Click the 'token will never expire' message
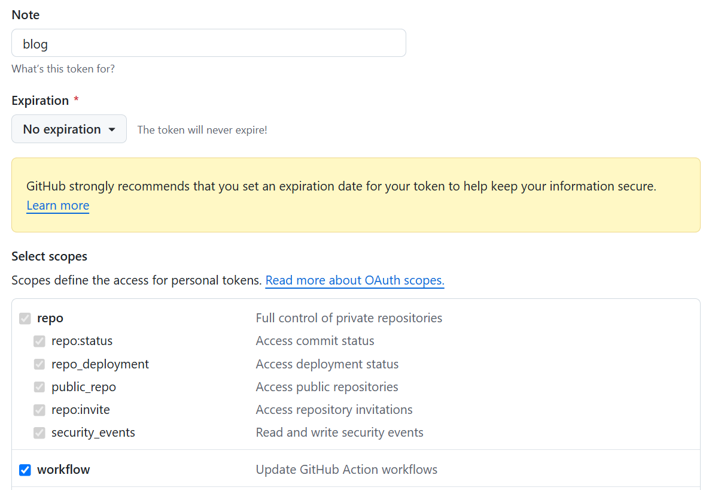This screenshot has height=490, width=709. [x=202, y=130]
